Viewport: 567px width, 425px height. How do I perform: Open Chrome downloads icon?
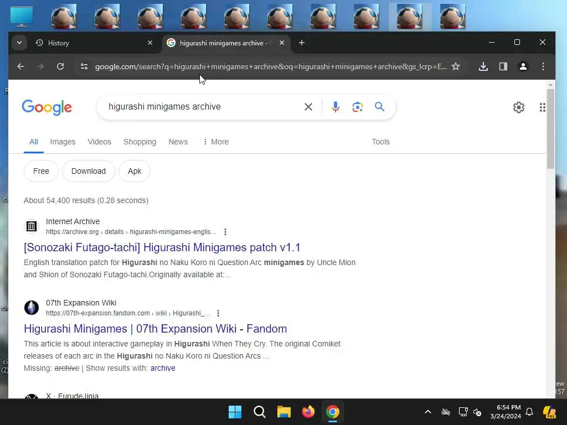[x=483, y=66]
